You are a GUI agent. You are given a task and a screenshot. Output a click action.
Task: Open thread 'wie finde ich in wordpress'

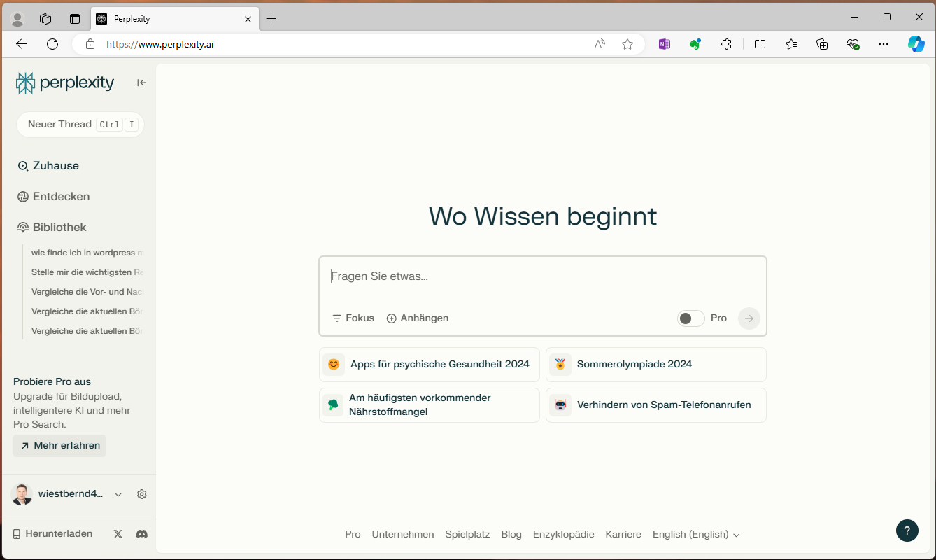click(87, 253)
